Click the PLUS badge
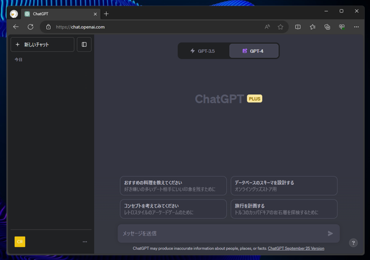Image resolution: width=370 pixels, height=260 pixels. (x=255, y=99)
